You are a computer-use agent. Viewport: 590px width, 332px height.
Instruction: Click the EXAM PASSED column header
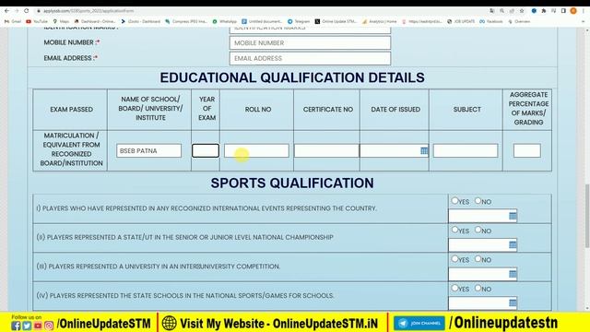point(72,109)
